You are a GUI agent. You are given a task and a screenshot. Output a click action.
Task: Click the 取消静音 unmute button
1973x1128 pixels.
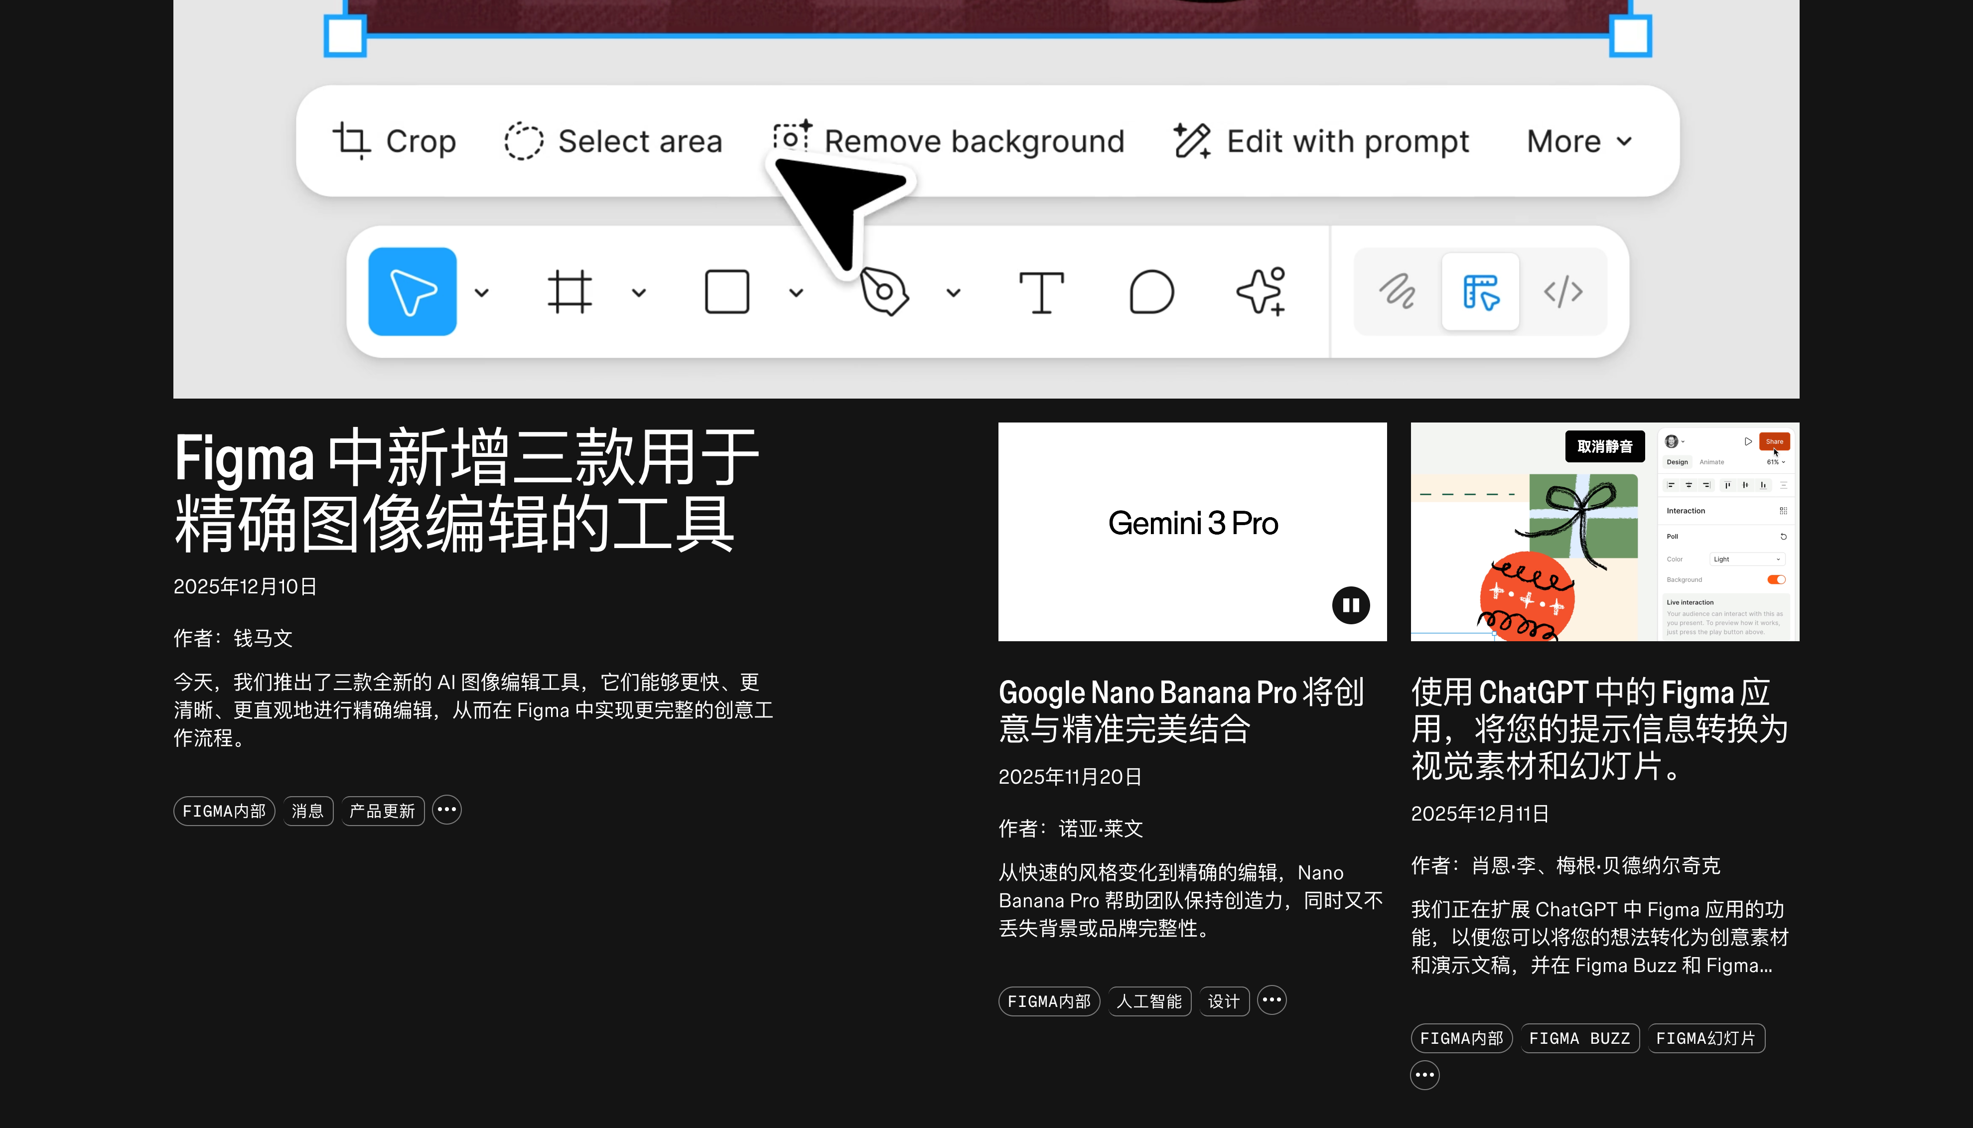coord(1604,447)
